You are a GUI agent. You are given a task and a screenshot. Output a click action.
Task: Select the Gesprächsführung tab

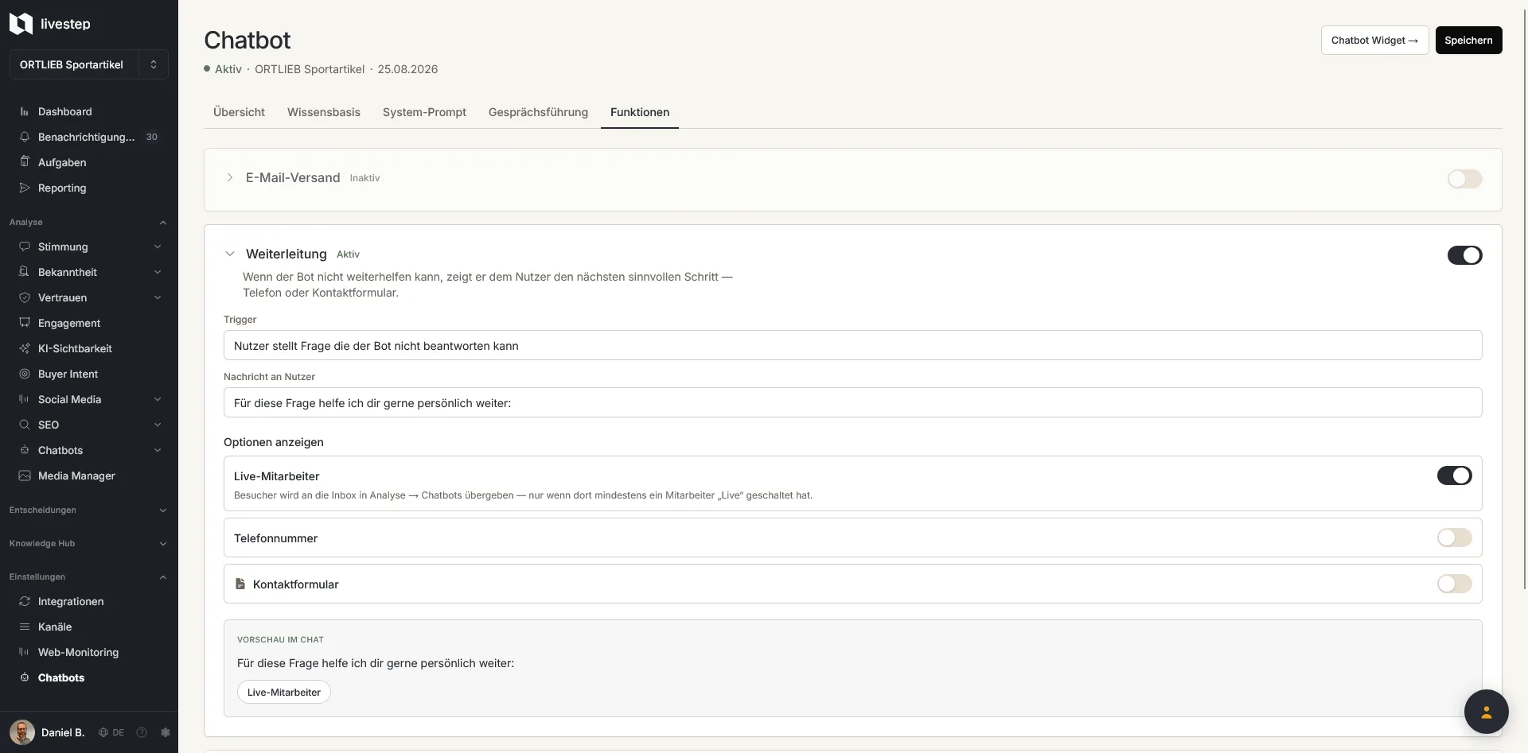pyautogui.click(x=538, y=112)
